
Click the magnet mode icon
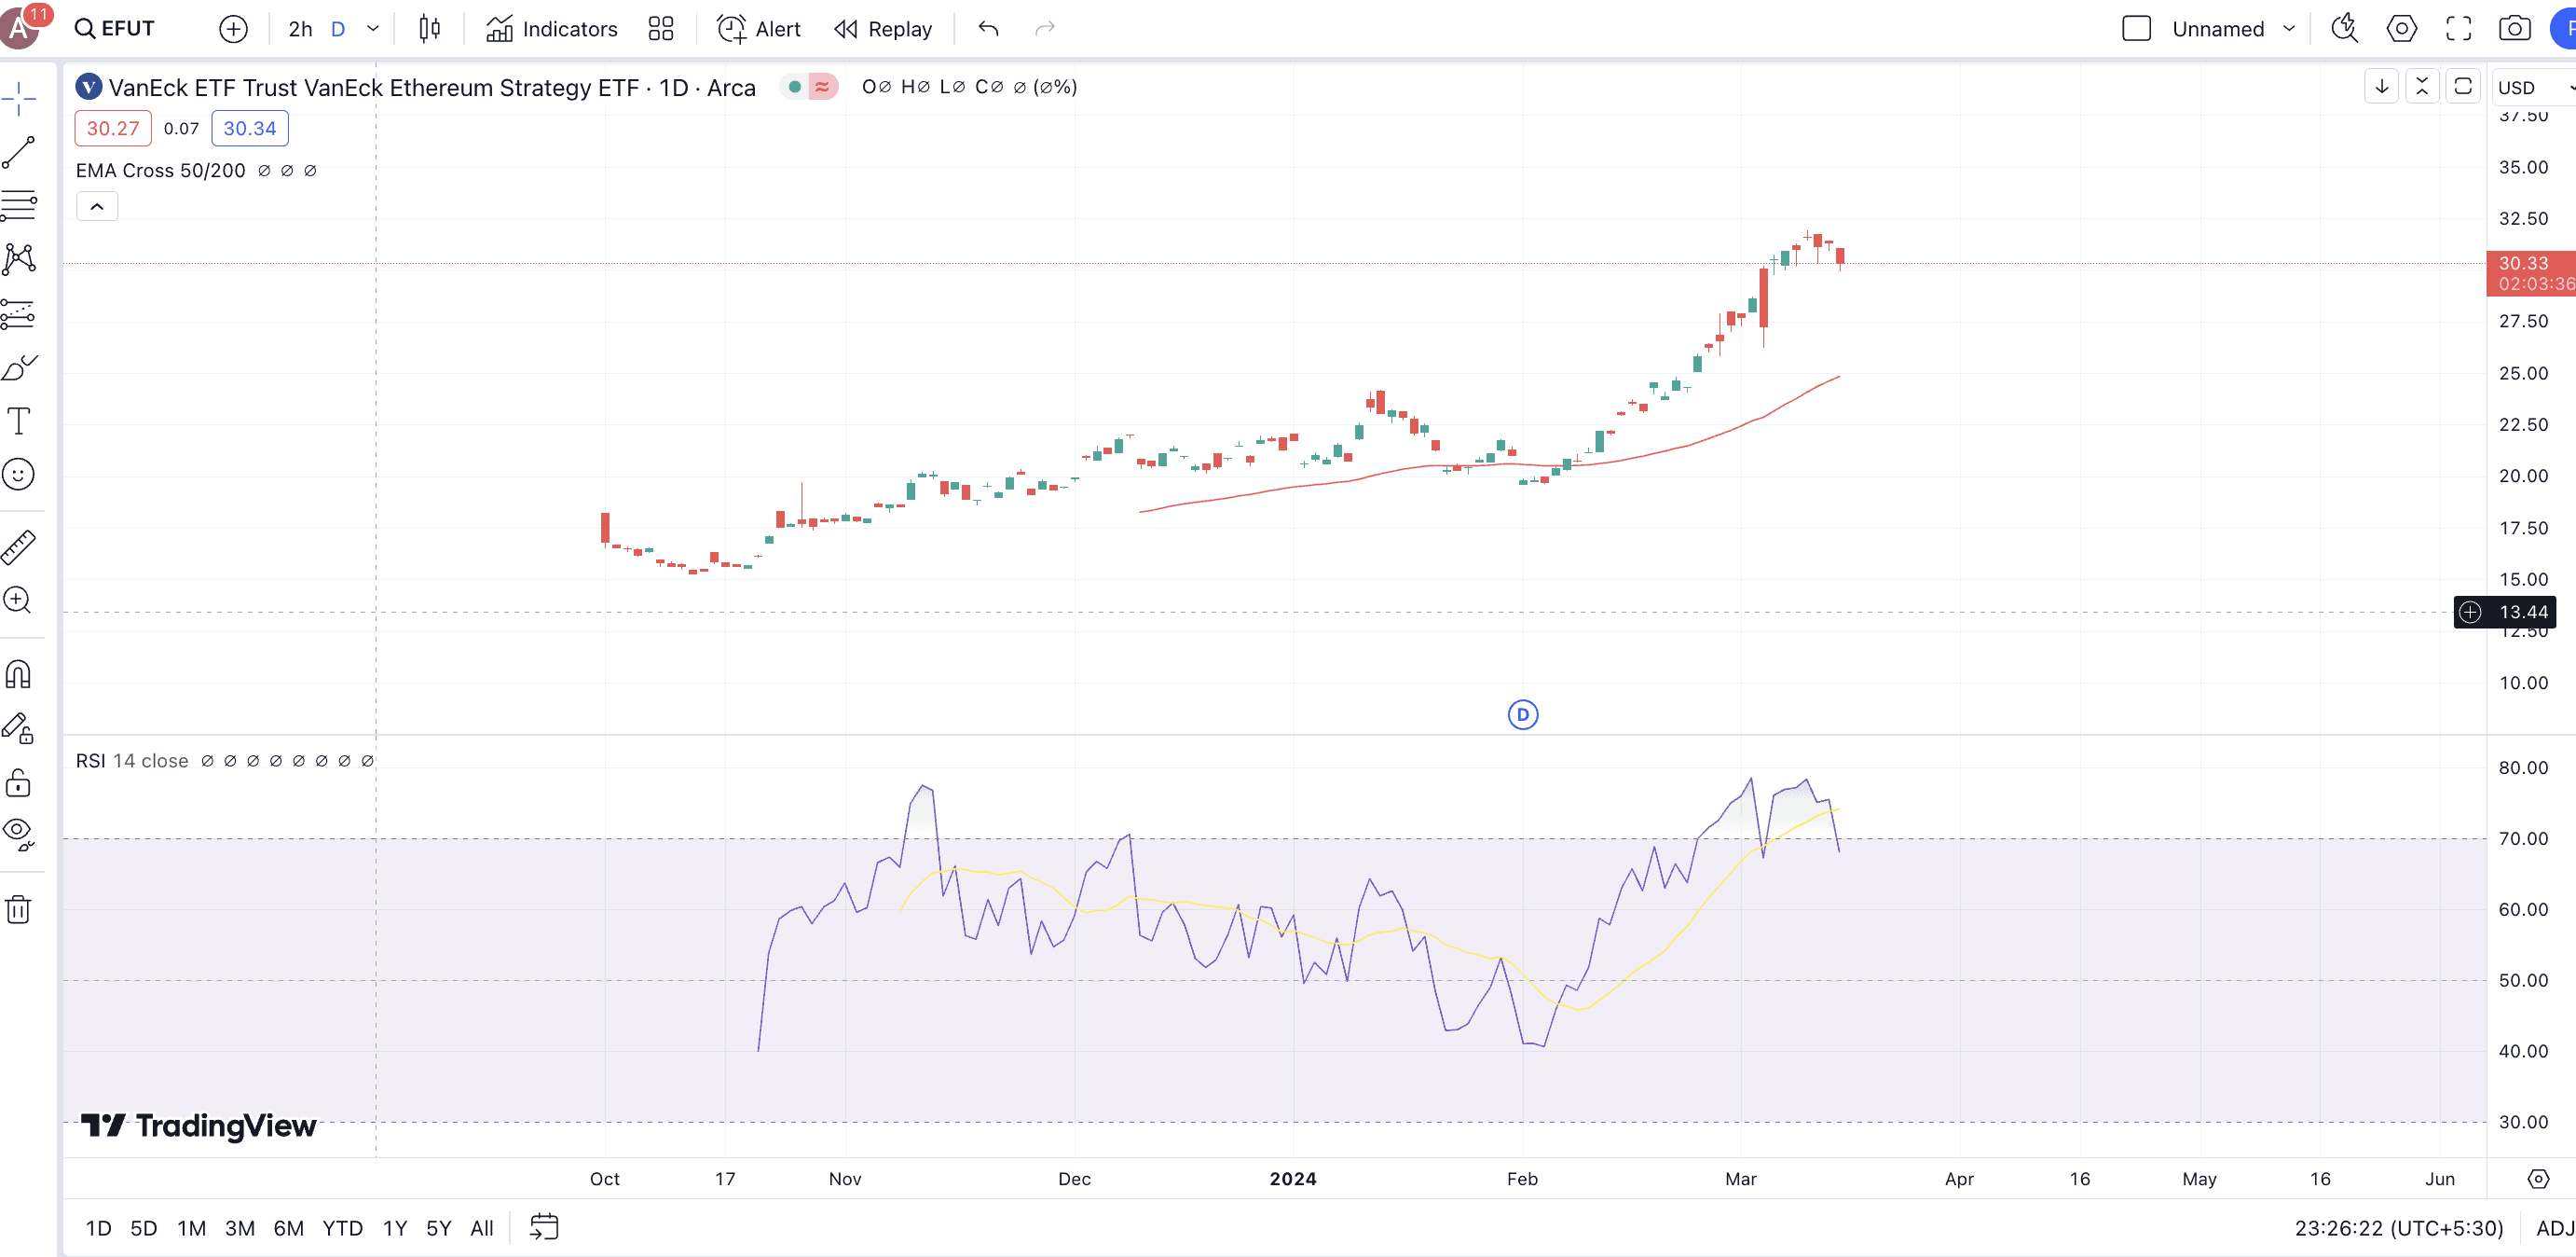pyautogui.click(x=19, y=674)
